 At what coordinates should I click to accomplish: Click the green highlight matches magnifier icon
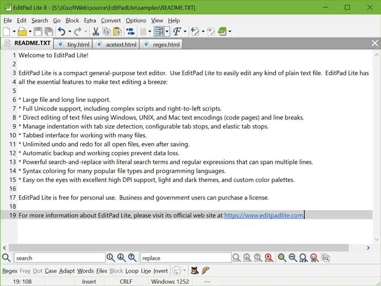282,258
